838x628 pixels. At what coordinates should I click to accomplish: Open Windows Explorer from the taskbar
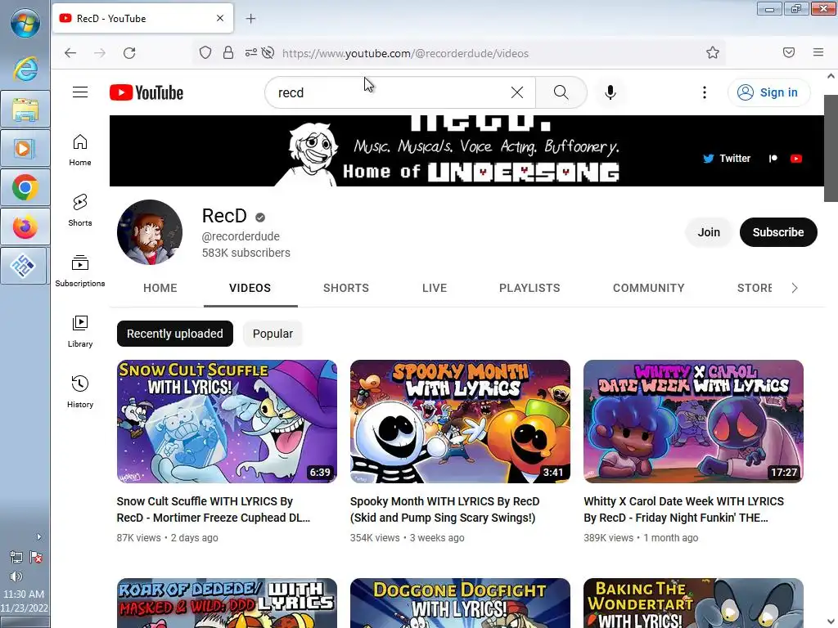25,110
